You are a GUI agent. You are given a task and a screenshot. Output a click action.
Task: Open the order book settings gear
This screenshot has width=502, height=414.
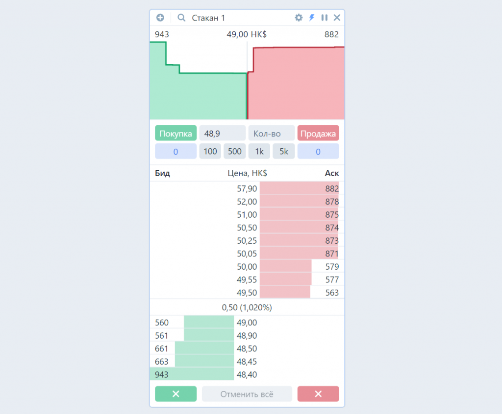coord(299,18)
